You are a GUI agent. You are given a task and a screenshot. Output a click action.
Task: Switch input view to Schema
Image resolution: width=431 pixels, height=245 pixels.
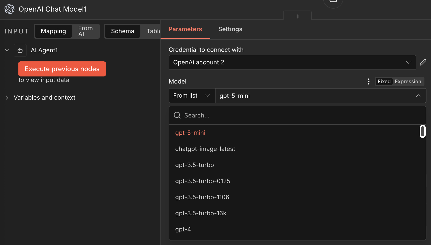[x=122, y=31]
